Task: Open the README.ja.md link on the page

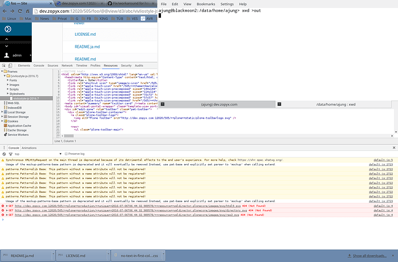Action: (x=87, y=47)
